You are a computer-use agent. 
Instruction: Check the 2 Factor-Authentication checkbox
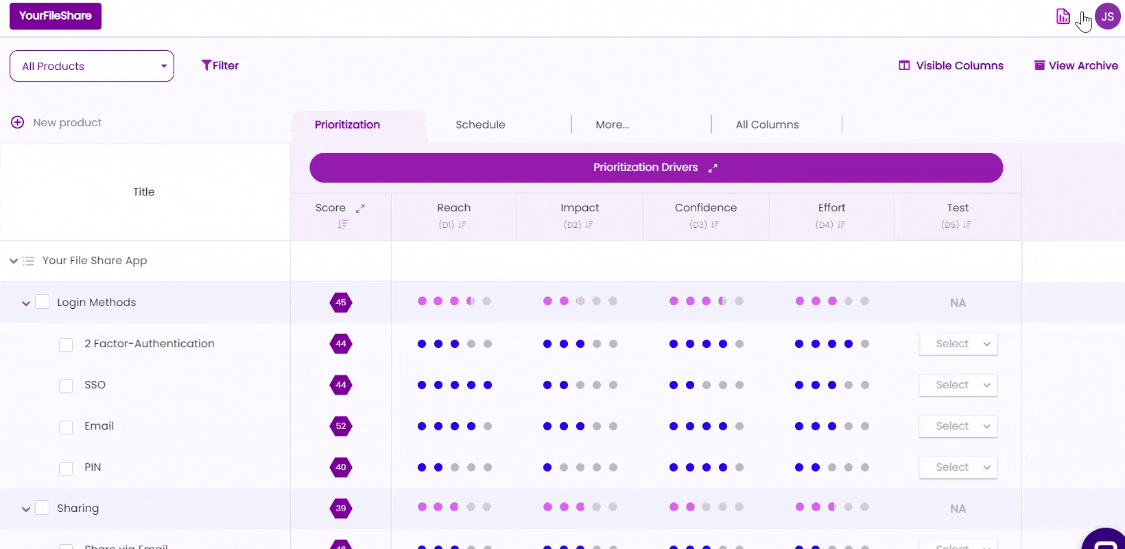66,344
